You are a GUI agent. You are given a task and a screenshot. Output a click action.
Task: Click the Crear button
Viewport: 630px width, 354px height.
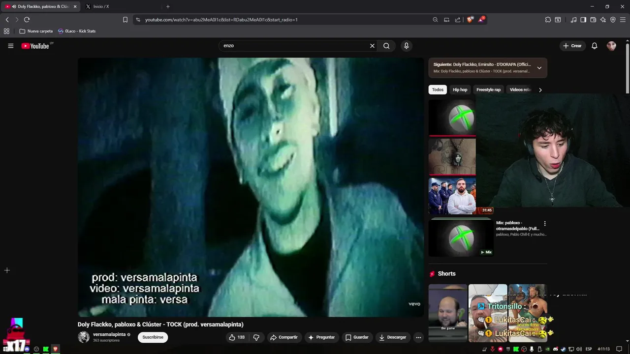[x=572, y=46]
